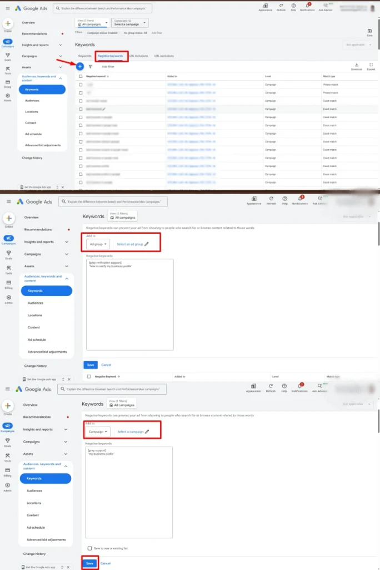Open the All campaigns view dropdown with arrow

[x=92, y=23]
